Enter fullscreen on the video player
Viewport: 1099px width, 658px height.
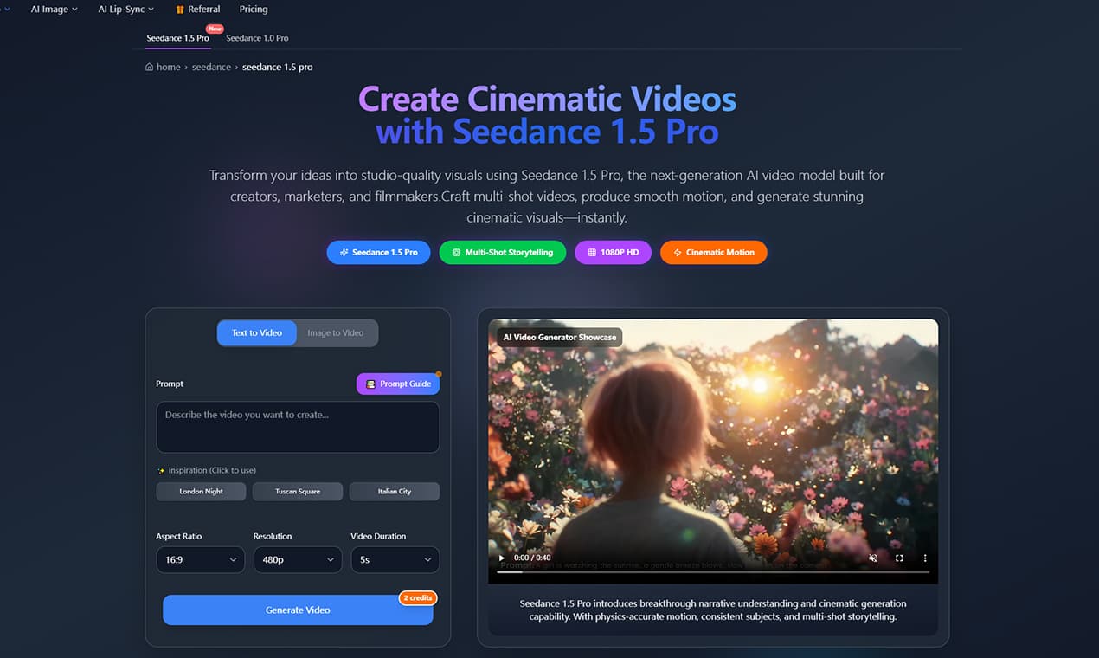[900, 558]
